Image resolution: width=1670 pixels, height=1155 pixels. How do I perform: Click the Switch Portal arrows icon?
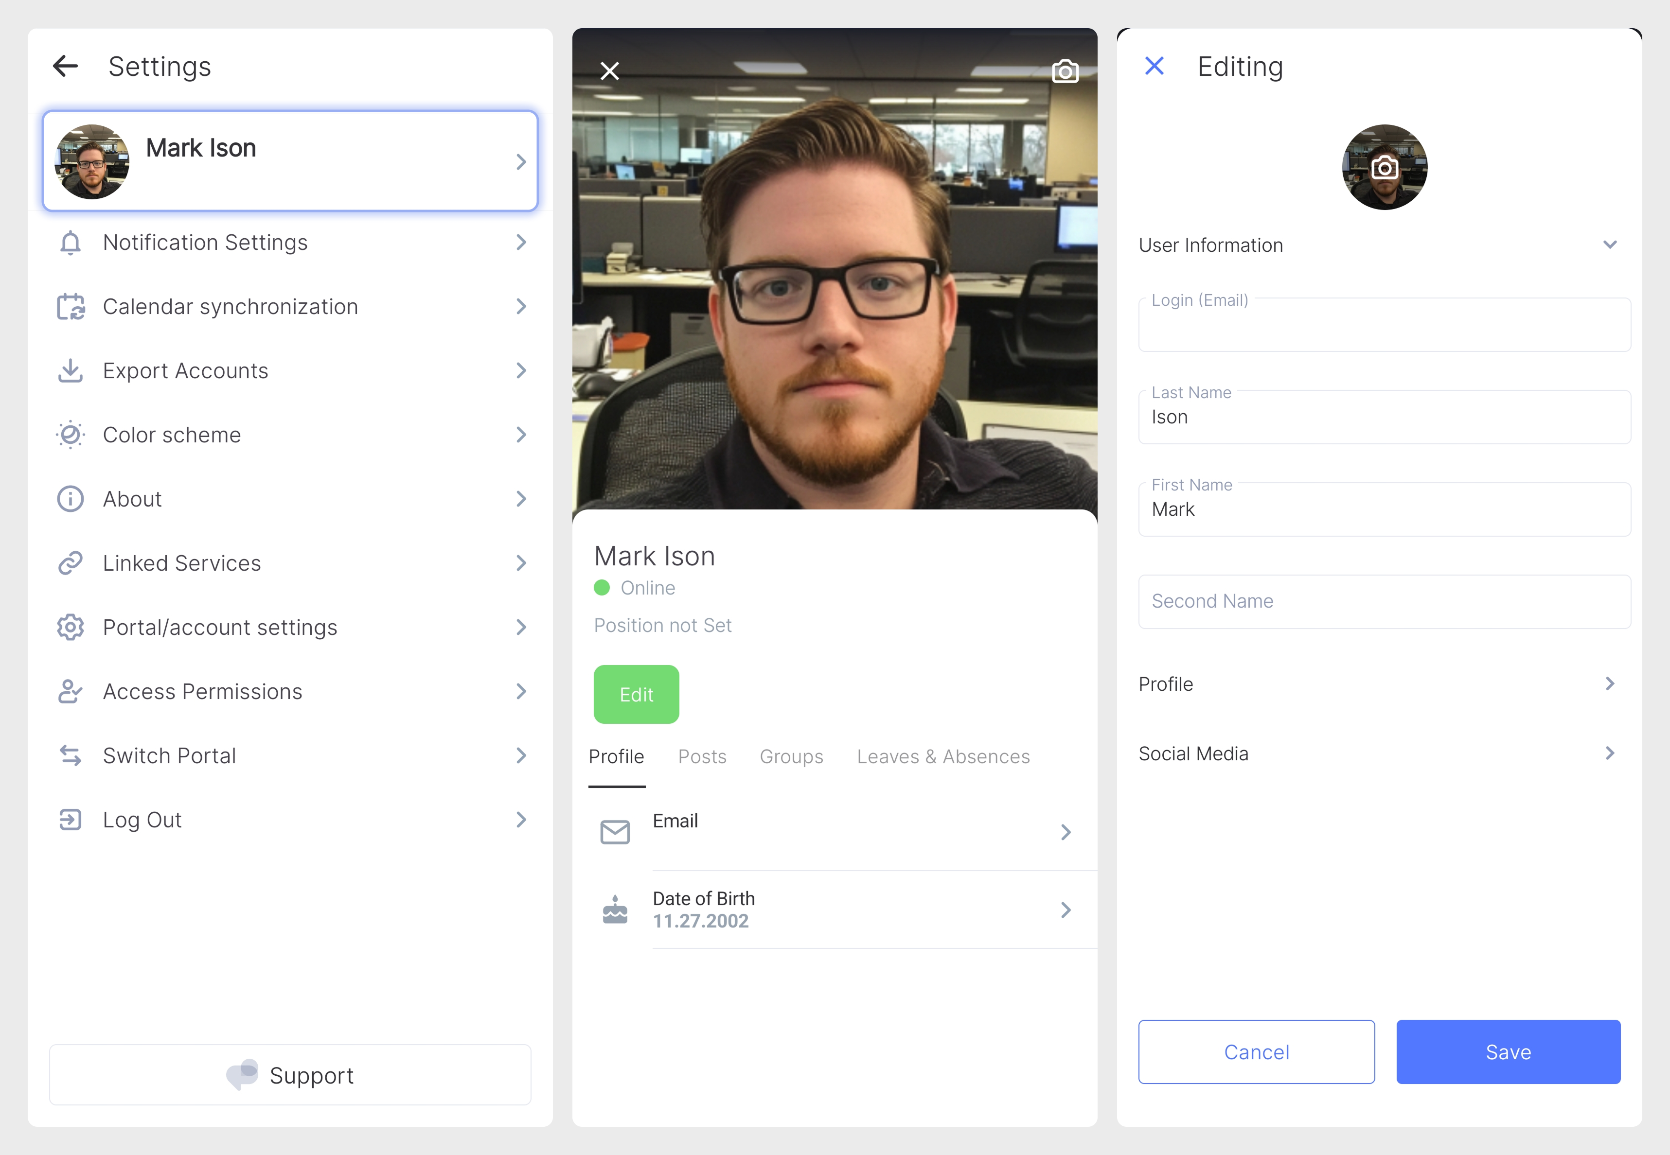coord(70,755)
